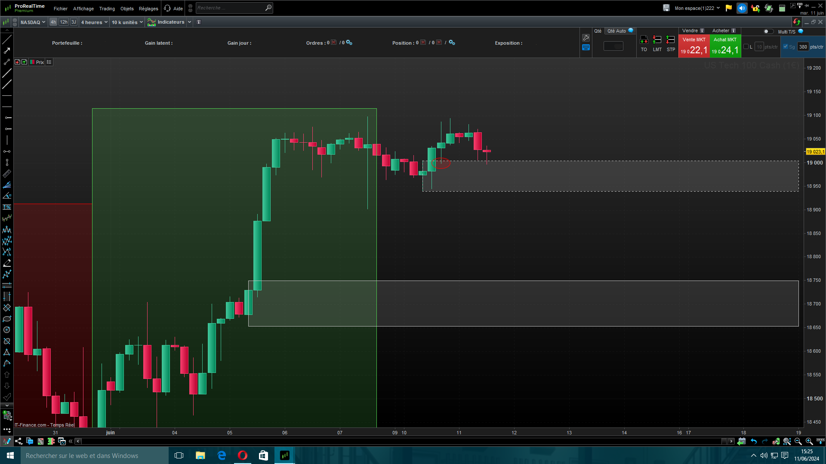Select the LMT limit order icon

pos(657,40)
